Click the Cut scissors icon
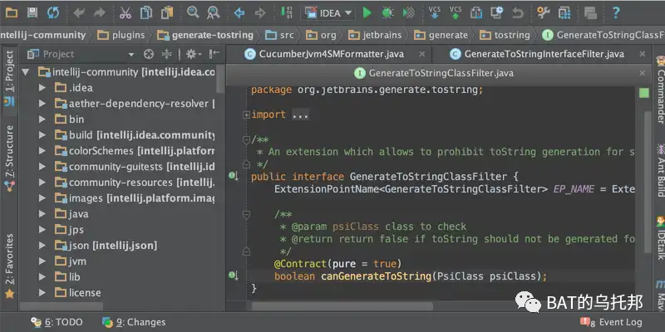Image resolution: width=665 pixels, height=332 pixels. pyautogui.click(x=126, y=12)
